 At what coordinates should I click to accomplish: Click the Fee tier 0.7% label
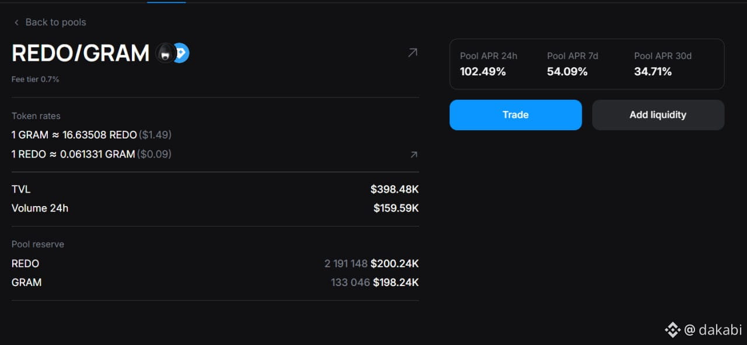click(36, 79)
